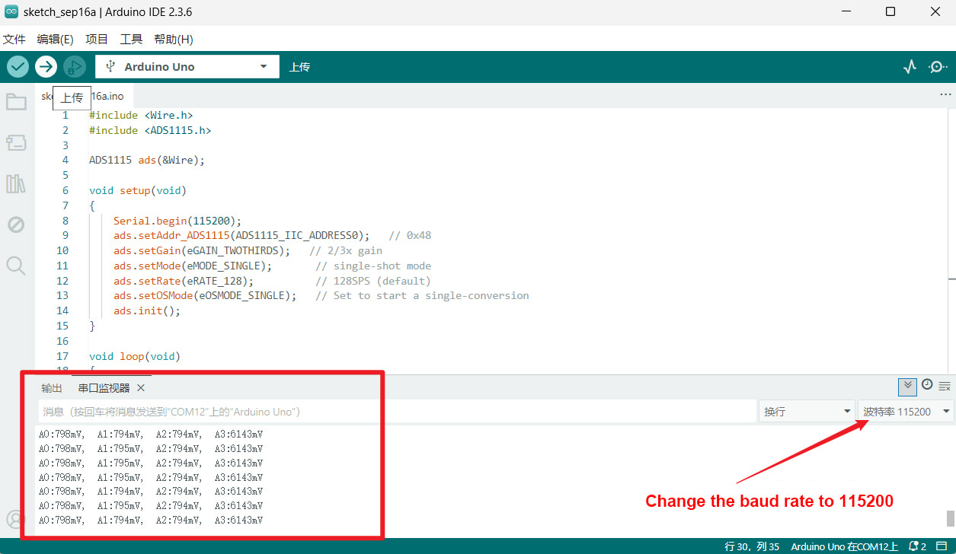The width and height of the screenshot is (956, 554).
Task: Open the Serial Plotter icon
Action: coord(910,67)
